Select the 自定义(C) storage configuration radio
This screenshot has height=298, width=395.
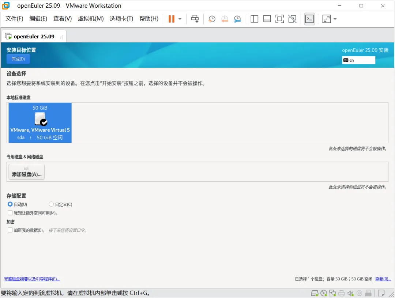point(51,204)
